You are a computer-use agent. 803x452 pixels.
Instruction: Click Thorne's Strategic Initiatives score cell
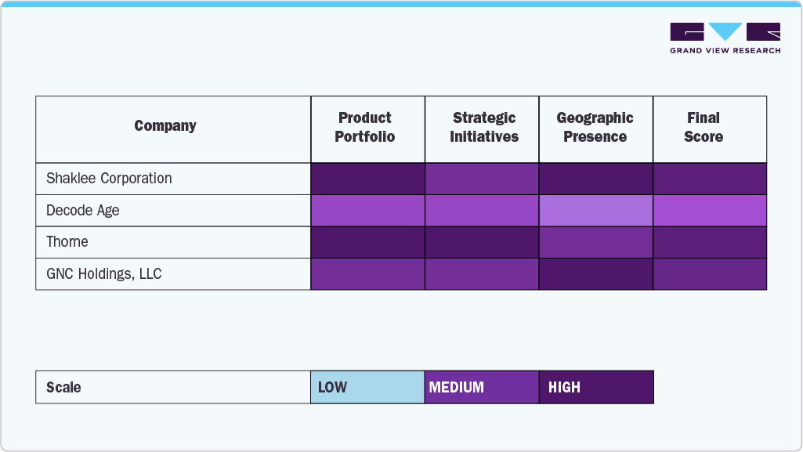coord(482,242)
